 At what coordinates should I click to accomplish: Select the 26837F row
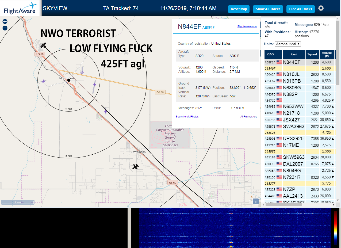pos(300,183)
